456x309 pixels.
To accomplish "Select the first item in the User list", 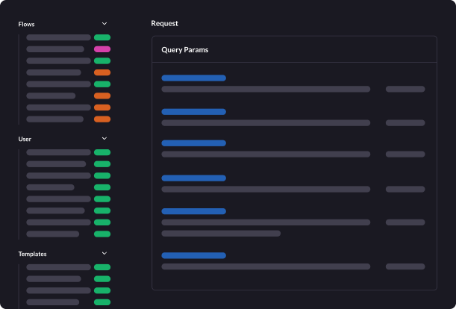I will (x=58, y=152).
